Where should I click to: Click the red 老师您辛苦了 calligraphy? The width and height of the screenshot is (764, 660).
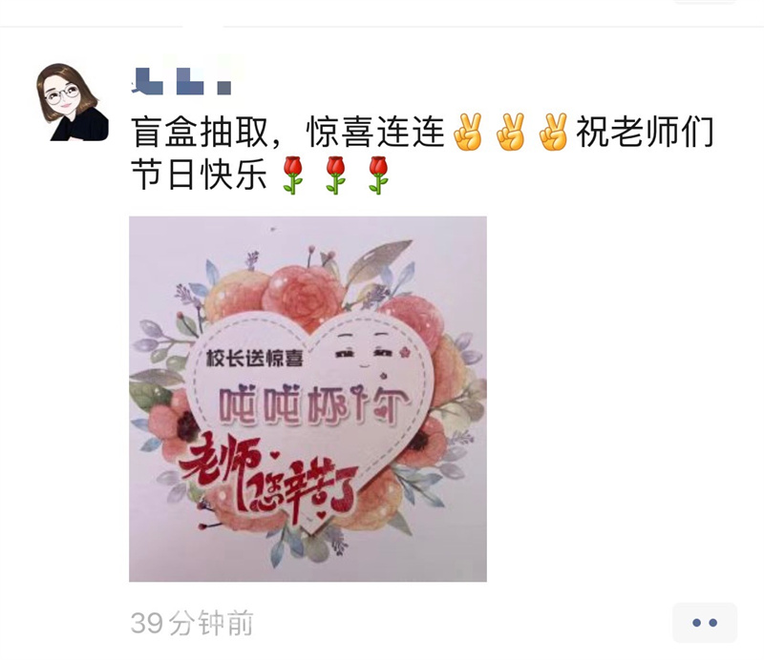pos(268,480)
